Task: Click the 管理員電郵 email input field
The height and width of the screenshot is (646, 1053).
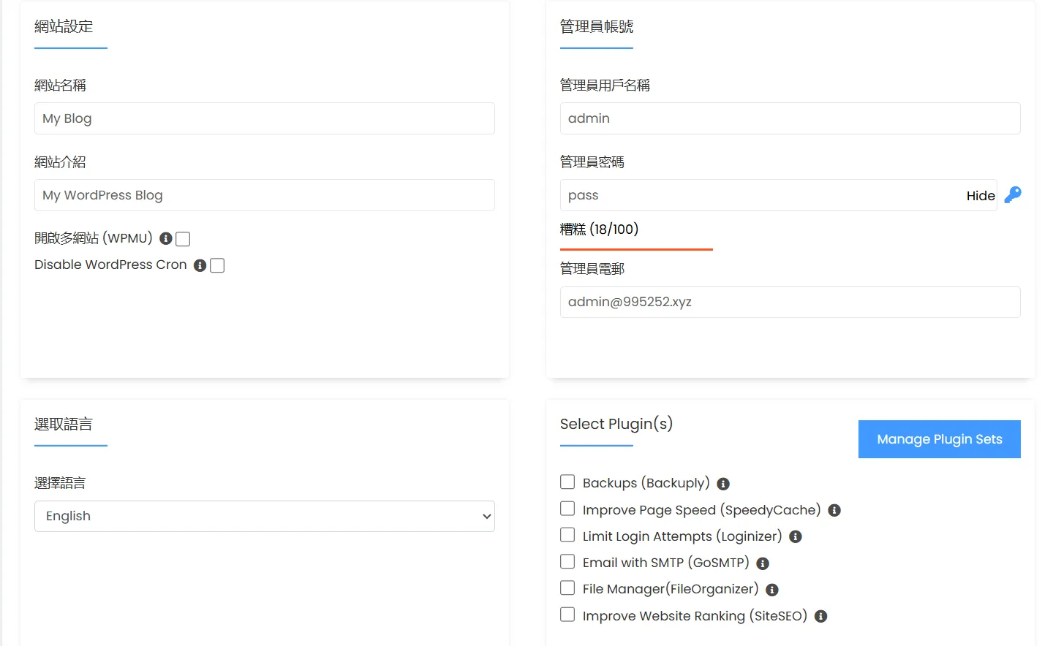Action: (790, 302)
